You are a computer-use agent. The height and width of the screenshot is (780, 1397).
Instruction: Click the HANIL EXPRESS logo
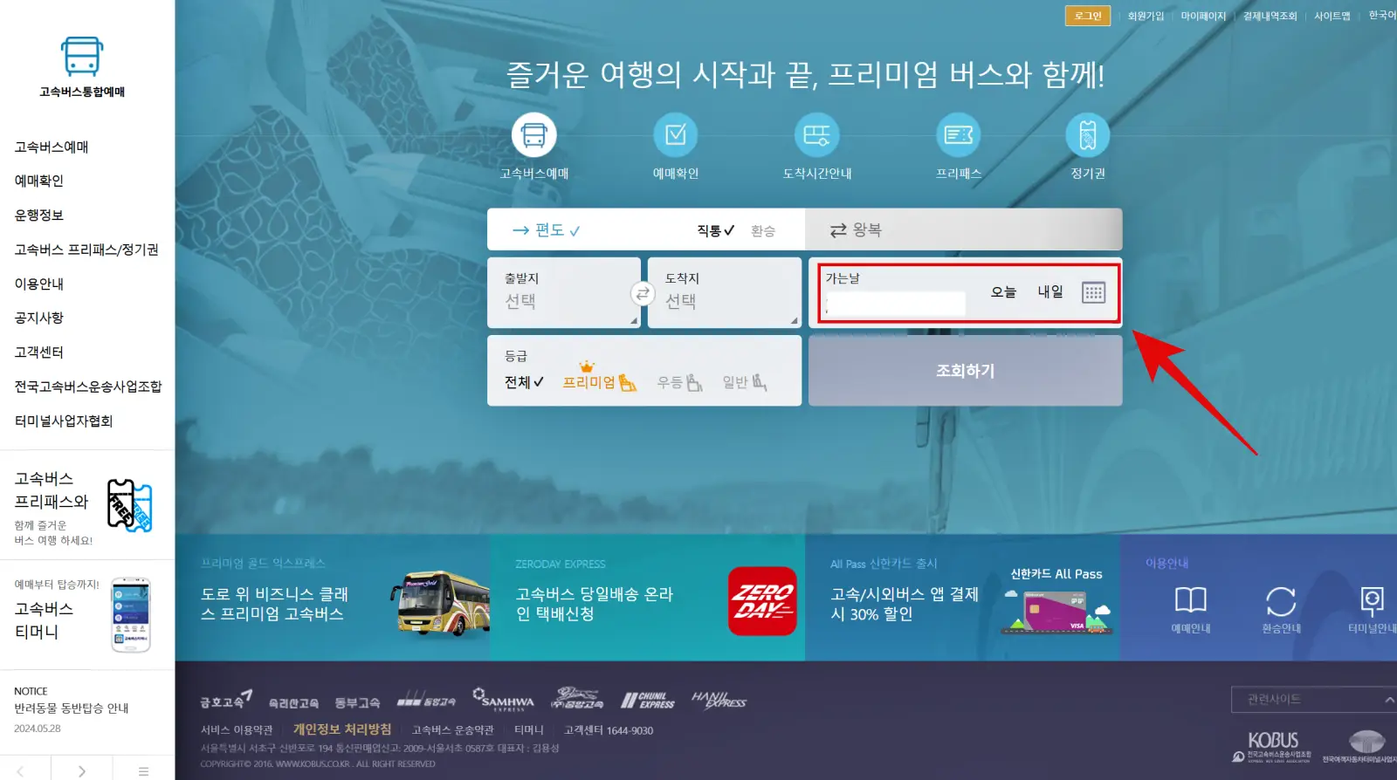pyautogui.click(x=719, y=699)
